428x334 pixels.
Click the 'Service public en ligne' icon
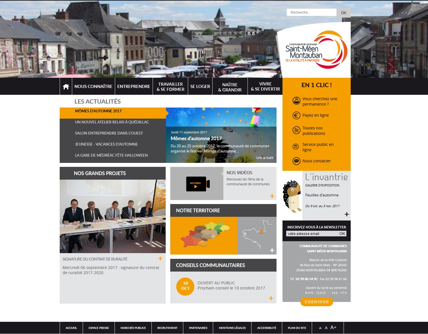(296, 147)
